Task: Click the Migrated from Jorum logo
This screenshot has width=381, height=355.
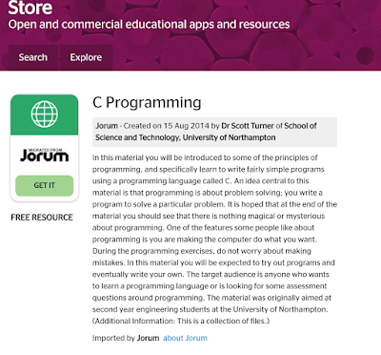Action: 45,155
